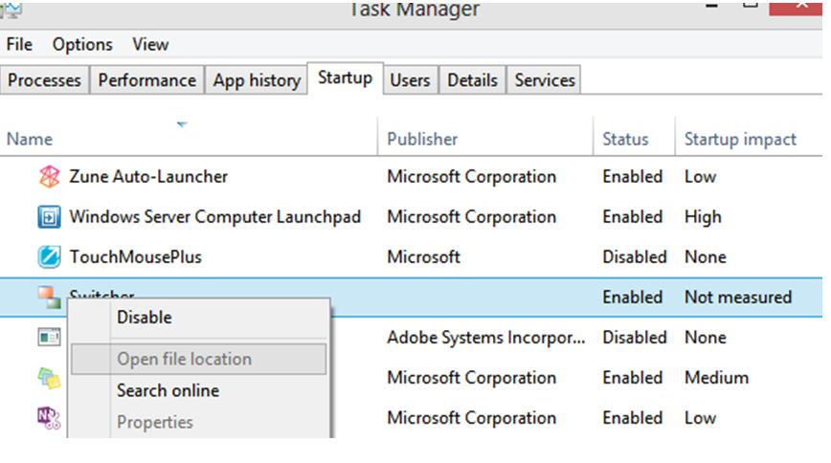Click the TouchMousePlus icon

pyautogui.click(x=49, y=257)
